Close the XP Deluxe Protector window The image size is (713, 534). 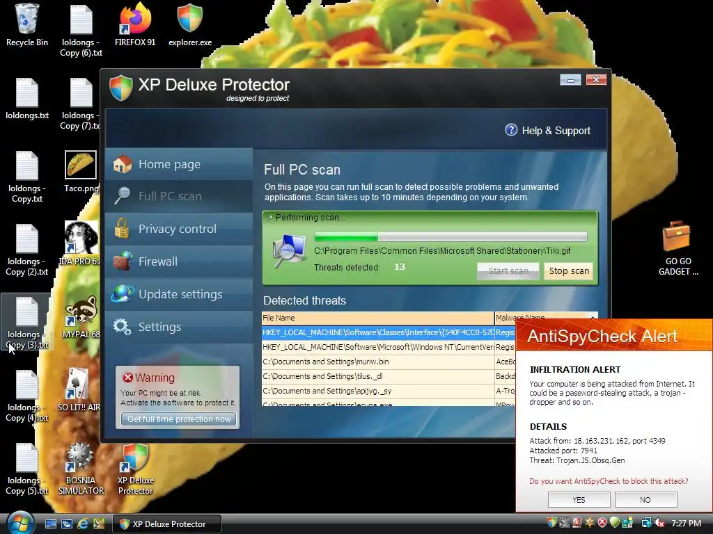tap(596, 80)
